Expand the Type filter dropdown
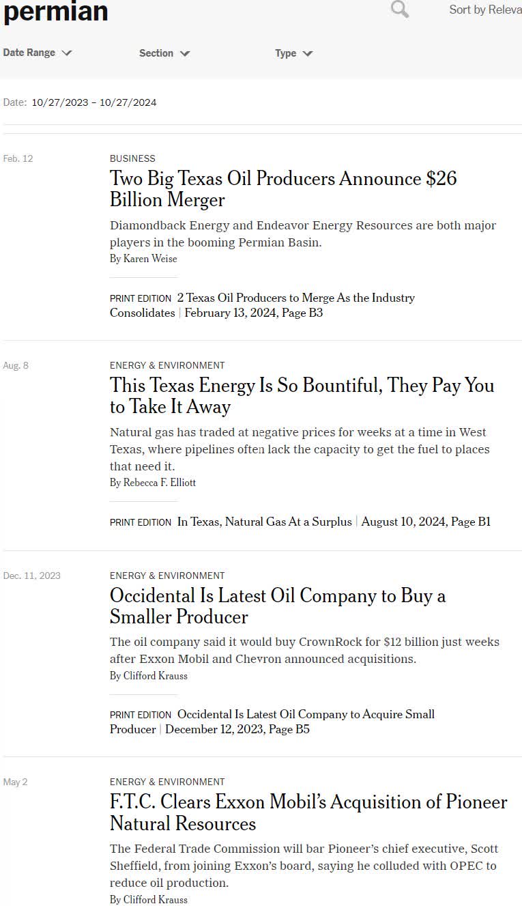Viewport: 522px width, 906px height. click(293, 53)
